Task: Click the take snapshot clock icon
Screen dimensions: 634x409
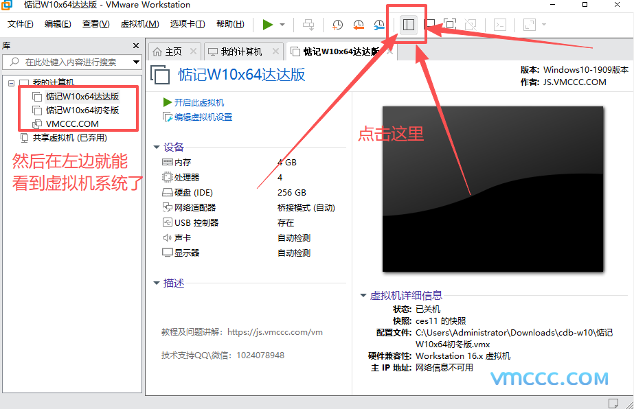Action: (x=337, y=25)
